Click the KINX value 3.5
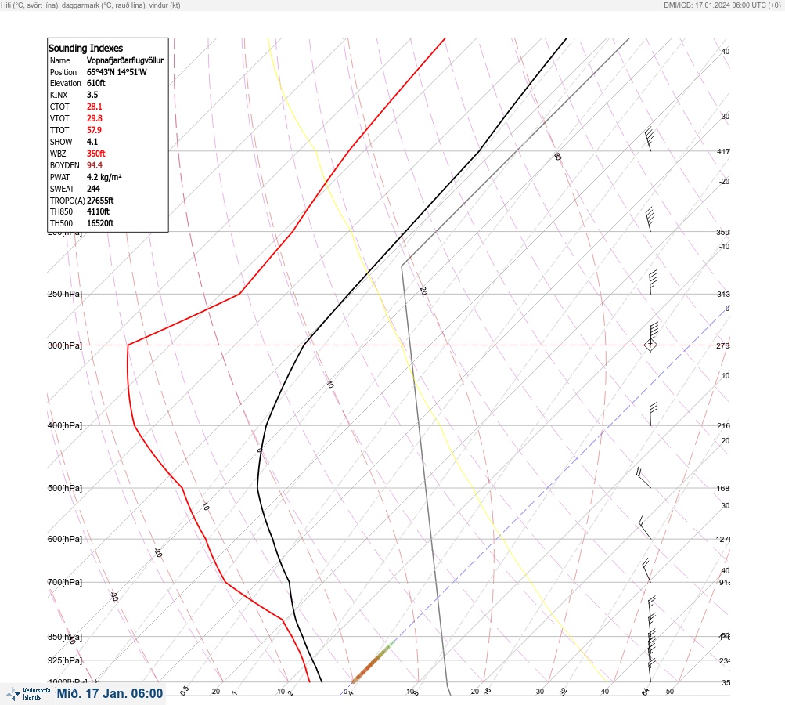785x705 pixels. (x=92, y=95)
